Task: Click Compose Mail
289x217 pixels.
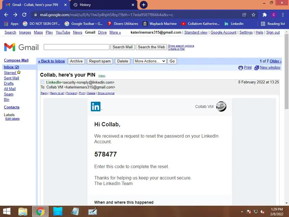Action: [x=16, y=60]
